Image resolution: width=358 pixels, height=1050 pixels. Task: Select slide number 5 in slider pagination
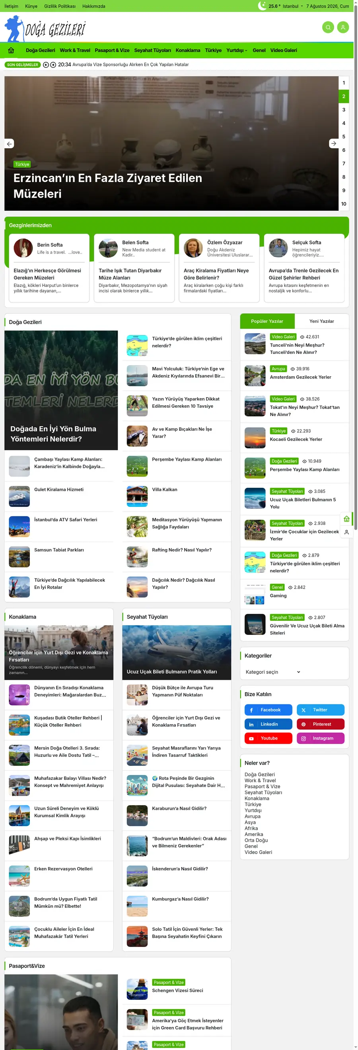[x=344, y=137]
